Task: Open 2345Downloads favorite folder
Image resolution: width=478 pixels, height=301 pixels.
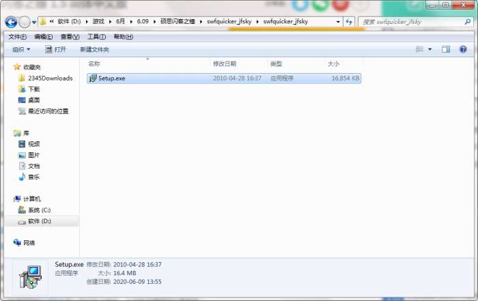Action: 51,78
